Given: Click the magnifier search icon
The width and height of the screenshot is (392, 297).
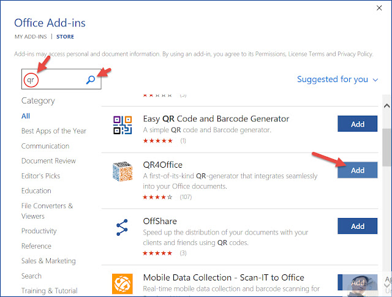Looking at the screenshot, I should pos(91,80).
